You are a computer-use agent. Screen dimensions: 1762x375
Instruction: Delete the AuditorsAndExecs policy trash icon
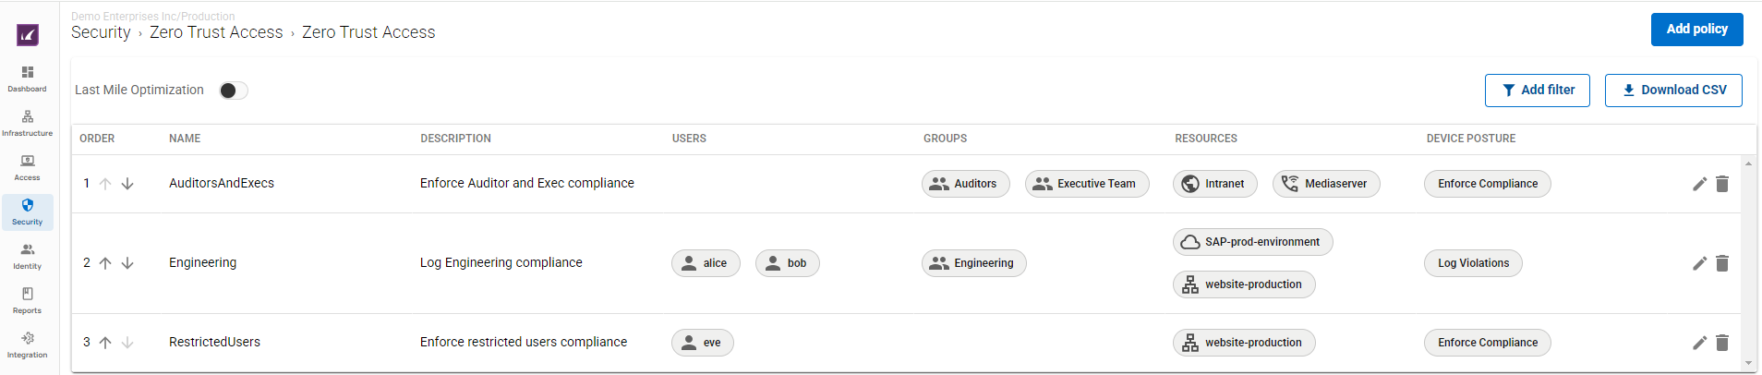click(x=1722, y=184)
